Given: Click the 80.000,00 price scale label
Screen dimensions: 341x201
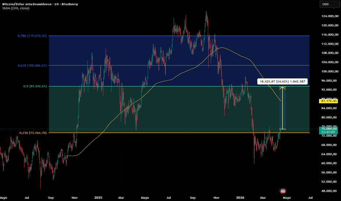Looking at the screenshot, I should click(x=330, y=117).
